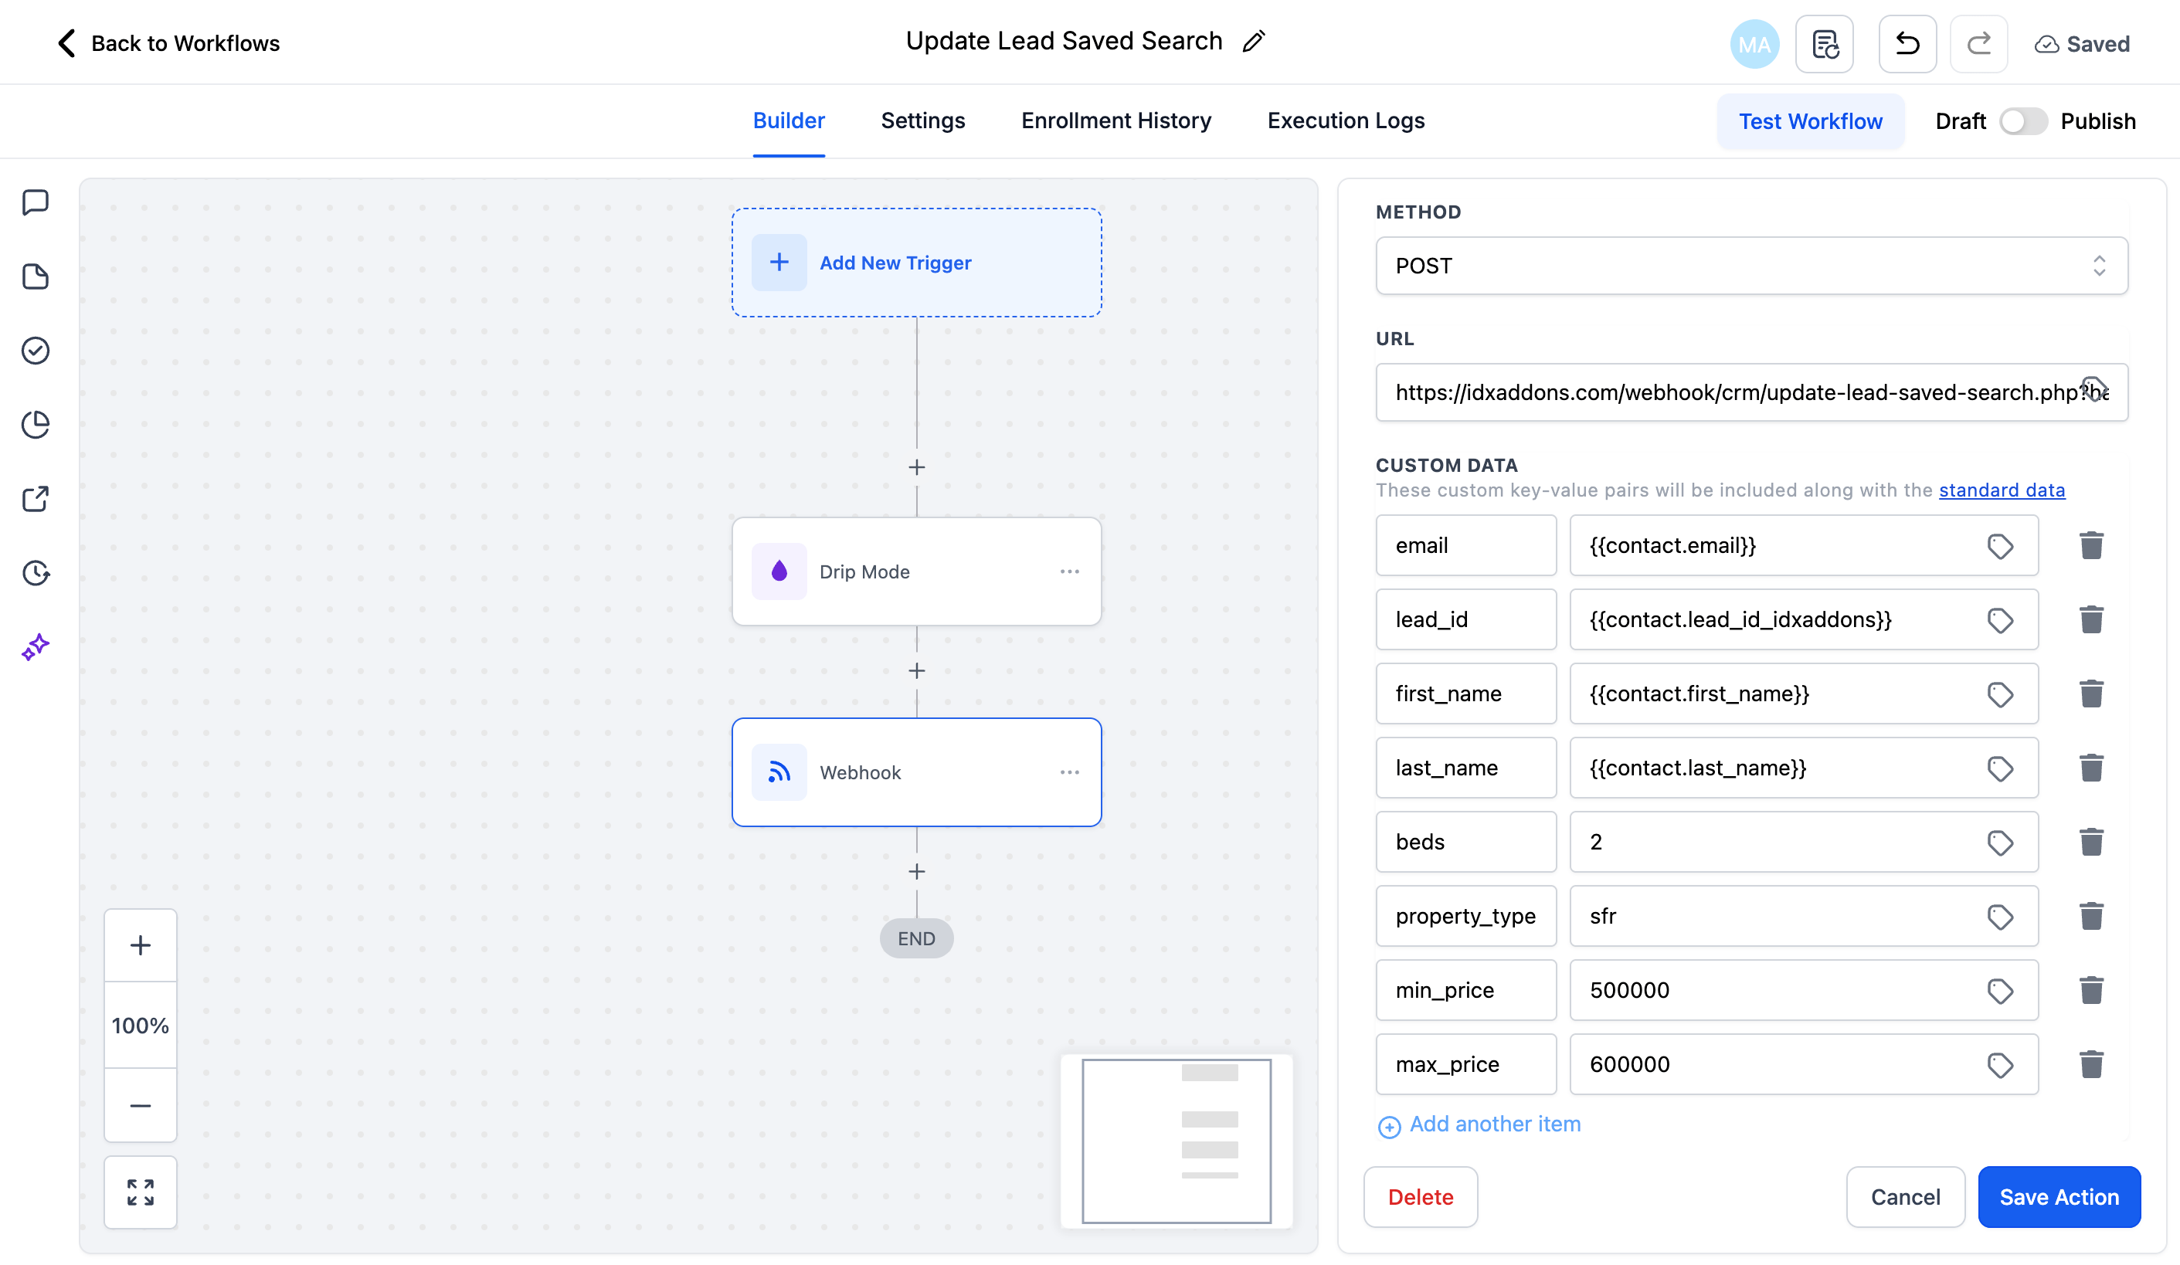
Task: Switch to the Execution Logs tab
Action: click(x=1345, y=121)
